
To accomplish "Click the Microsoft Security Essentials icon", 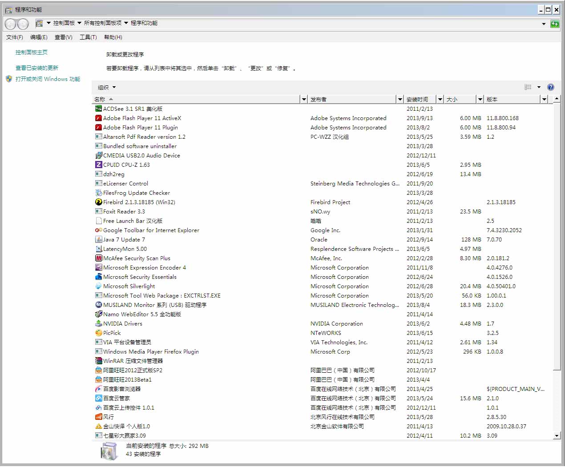I will [x=99, y=277].
